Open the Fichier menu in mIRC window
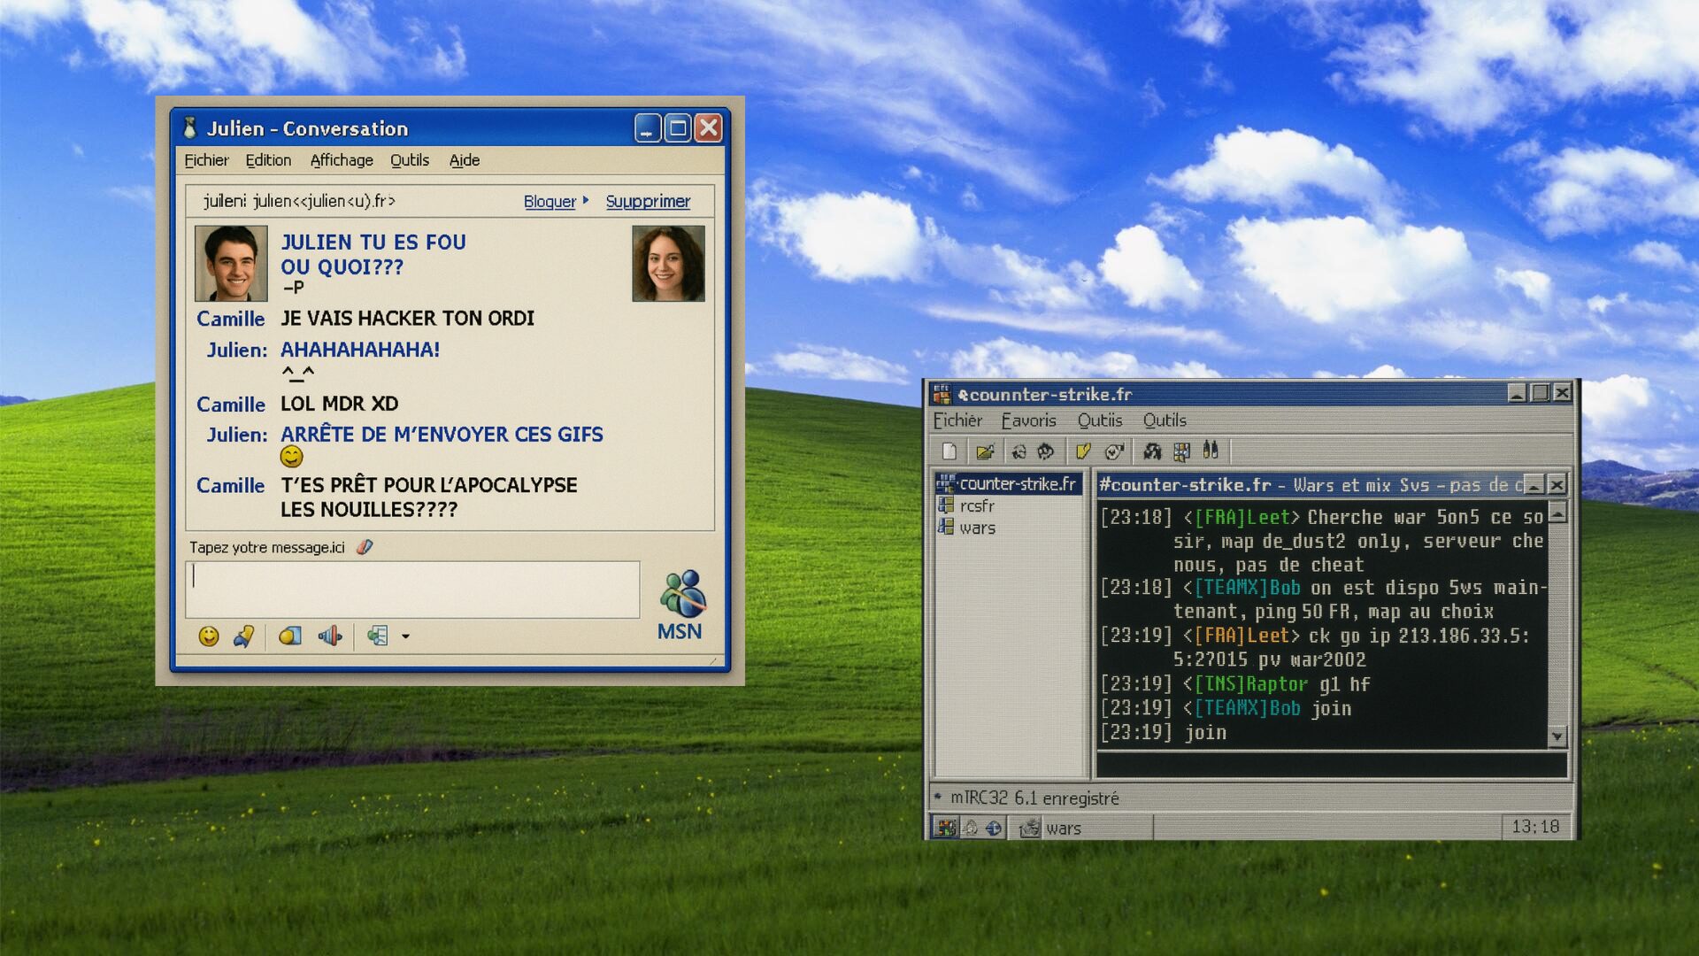The width and height of the screenshot is (1699, 956). coord(957,420)
